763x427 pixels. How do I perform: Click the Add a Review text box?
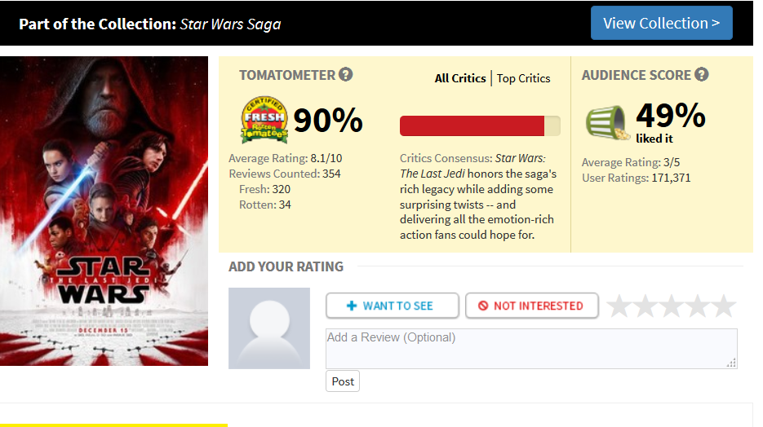[531, 349]
